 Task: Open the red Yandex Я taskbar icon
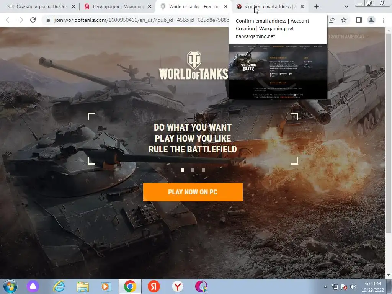(154, 286)
